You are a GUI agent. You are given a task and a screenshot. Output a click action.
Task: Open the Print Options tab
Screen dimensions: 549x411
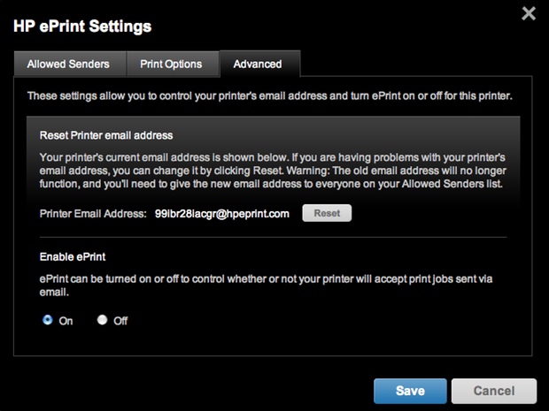pyautogui.click(x=171, y=64)
